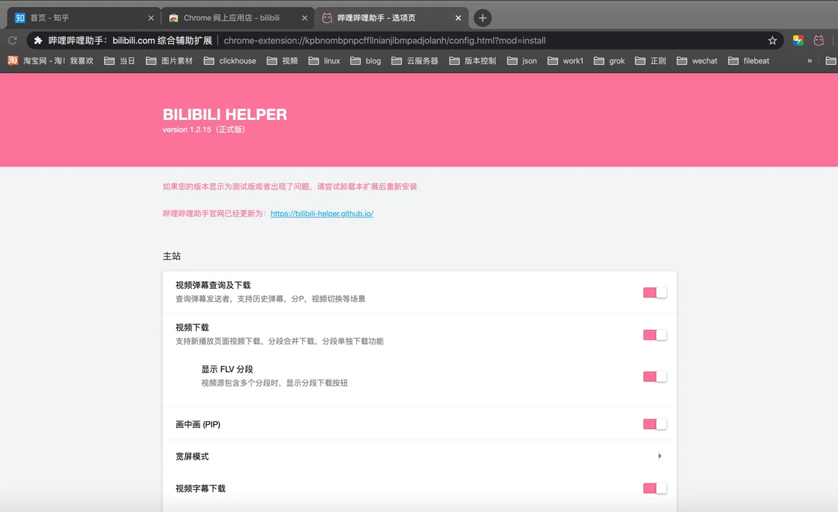Open the 视频 bookmark folder

282,61
